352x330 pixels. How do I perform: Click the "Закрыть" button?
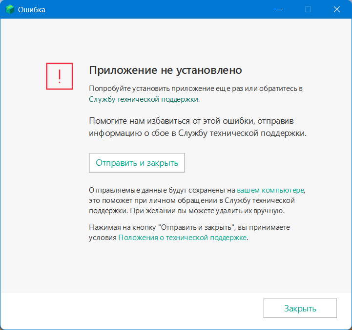(x=300, y=308)
